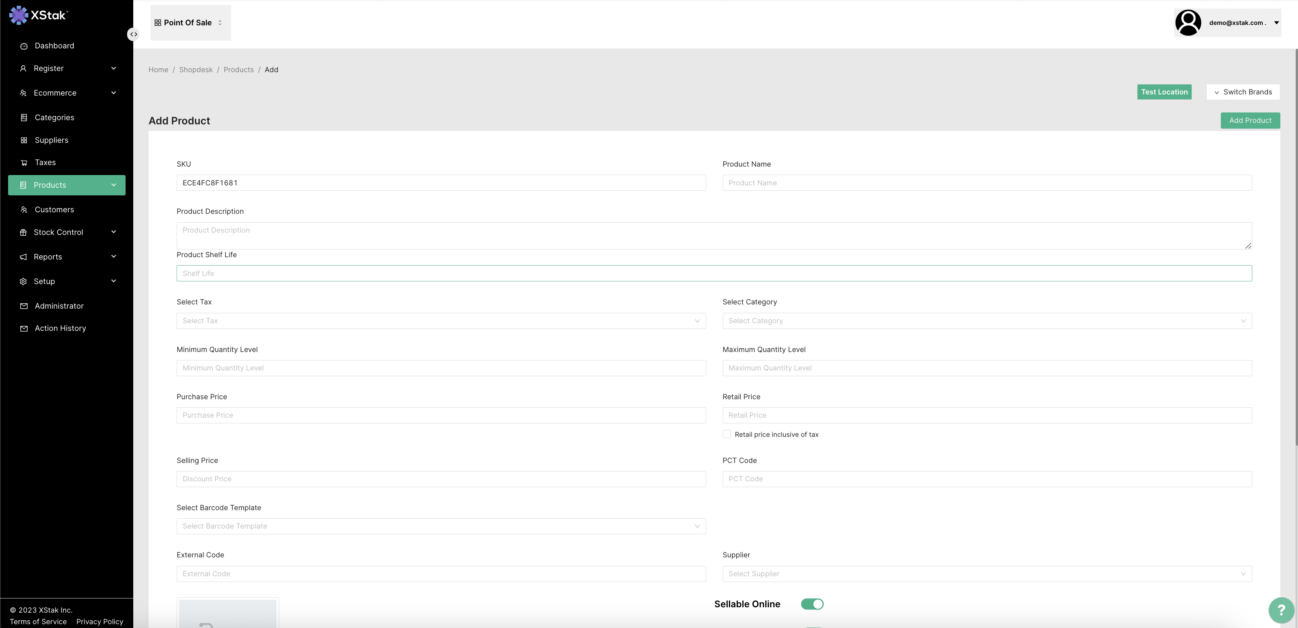Open the Select Category dropdown
Image resolution: width=1298 pixels, height=628 pixels.
click(987, 321)
